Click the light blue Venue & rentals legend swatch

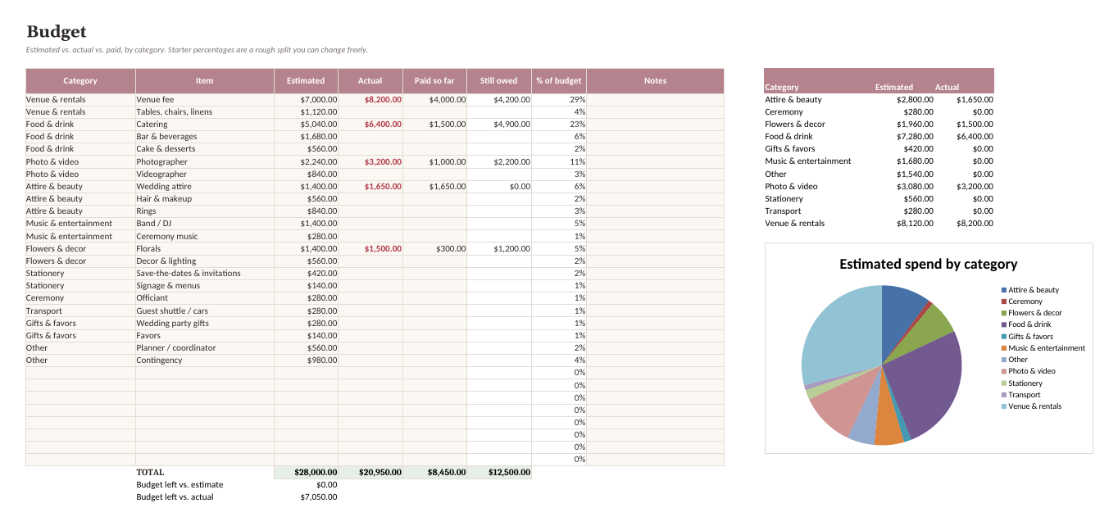[1004, 406]
